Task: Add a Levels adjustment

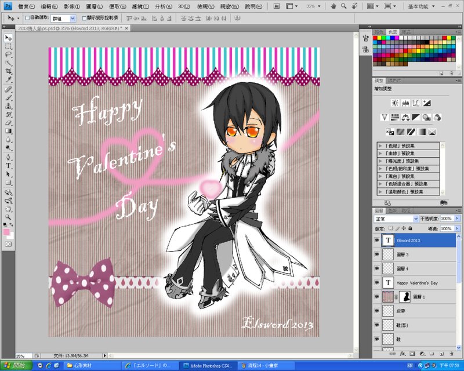Action: (x=405, y=103)
